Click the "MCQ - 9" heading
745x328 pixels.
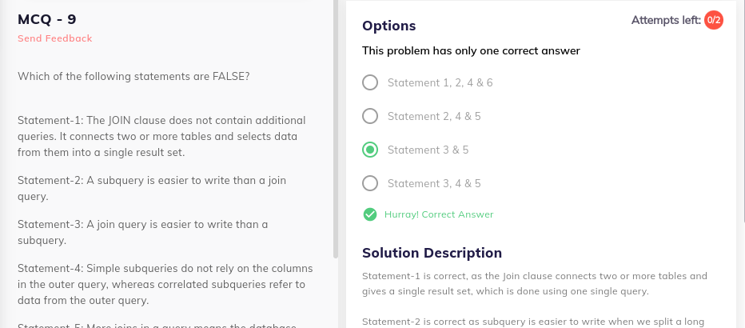click(x=47, y=19)
